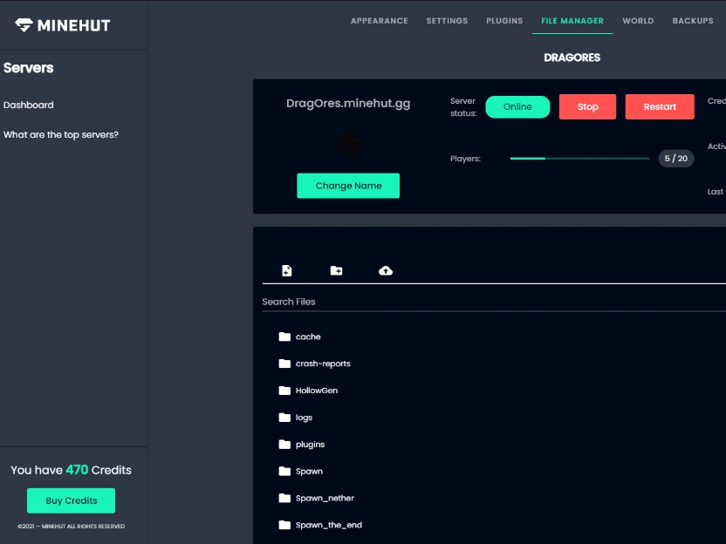Switch to the Plugins tab

click(504, 21)
